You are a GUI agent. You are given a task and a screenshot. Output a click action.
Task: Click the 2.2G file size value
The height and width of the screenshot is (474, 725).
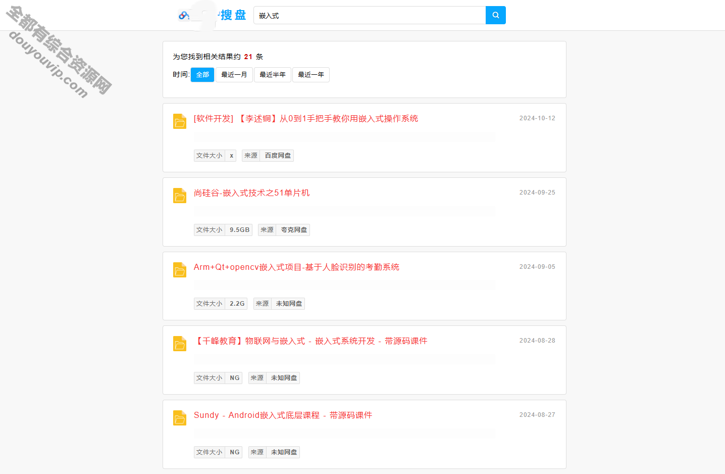[237, 304]
